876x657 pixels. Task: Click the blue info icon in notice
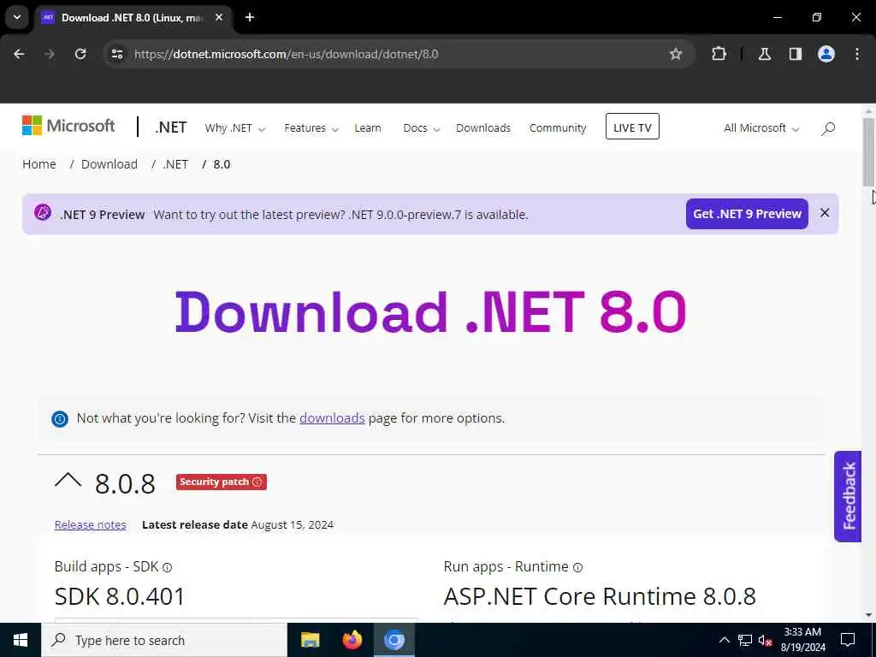coord(60,418)
